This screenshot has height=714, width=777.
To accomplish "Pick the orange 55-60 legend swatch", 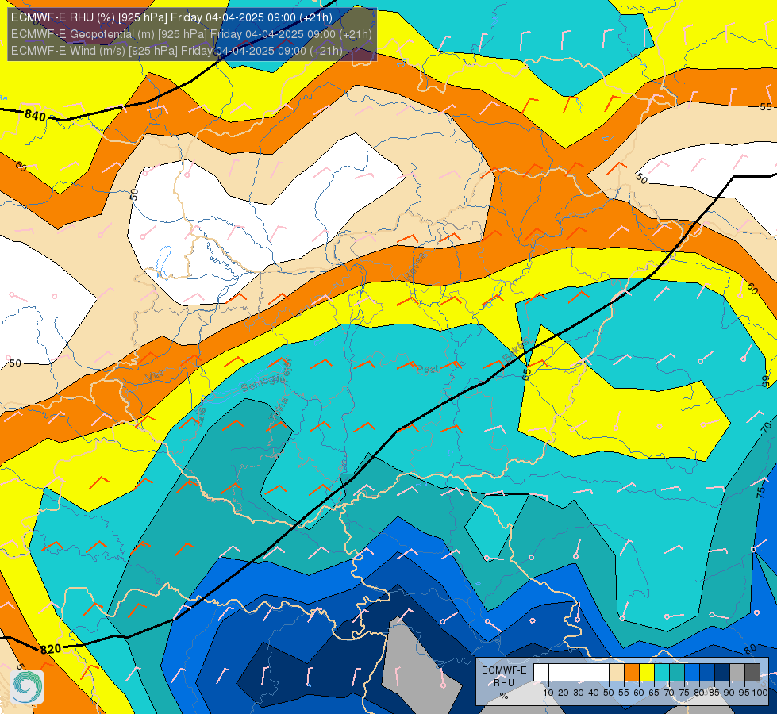I will (x=632, y=672).
